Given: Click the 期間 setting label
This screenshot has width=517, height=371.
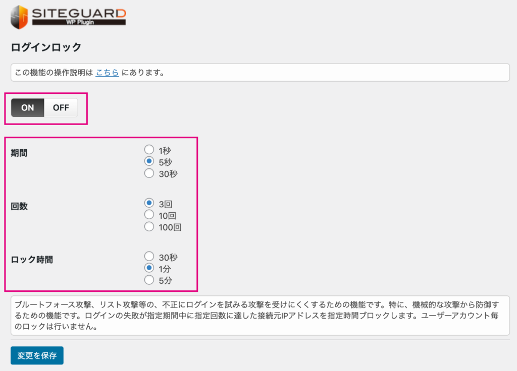Looking at the screenshot, I should pyautogui.click(x=19, y=153).
